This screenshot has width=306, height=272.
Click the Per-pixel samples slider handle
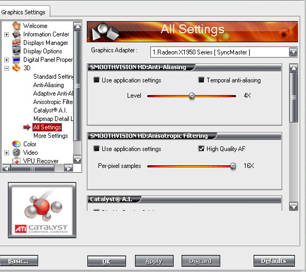click(233, 166)
